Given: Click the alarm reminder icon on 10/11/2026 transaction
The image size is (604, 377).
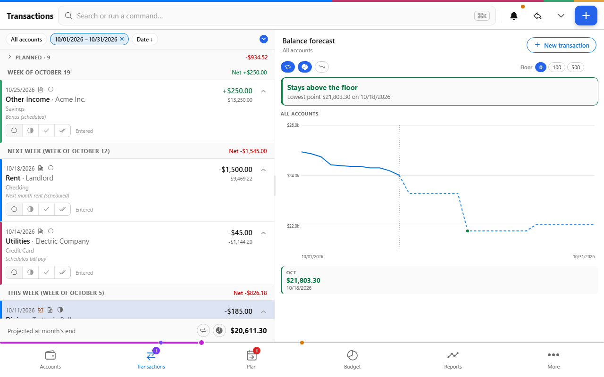Looking at the screenshot, I should pyautogui.click(x=41, y=310).
